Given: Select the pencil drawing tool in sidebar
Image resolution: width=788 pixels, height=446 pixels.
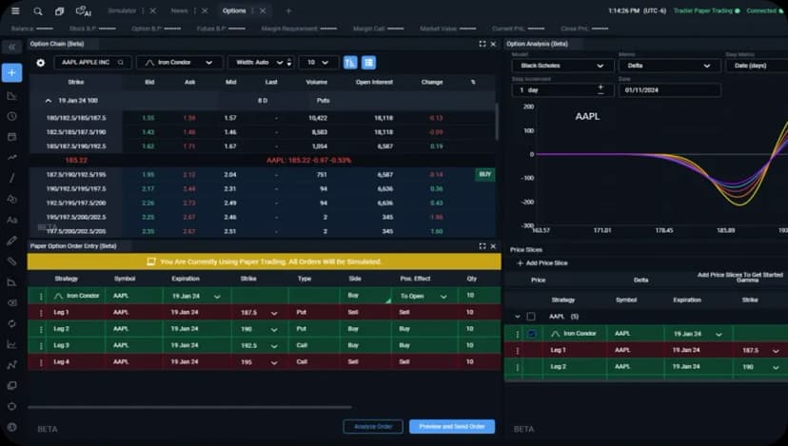Looking at the screenshot, I should 12,241.
